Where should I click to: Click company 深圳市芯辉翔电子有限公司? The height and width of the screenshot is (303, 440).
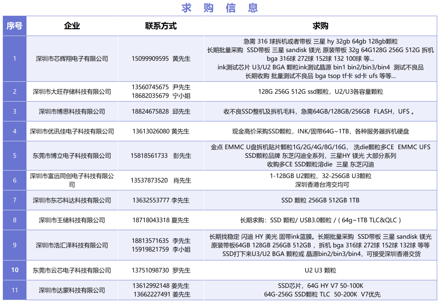pos(72,59)
